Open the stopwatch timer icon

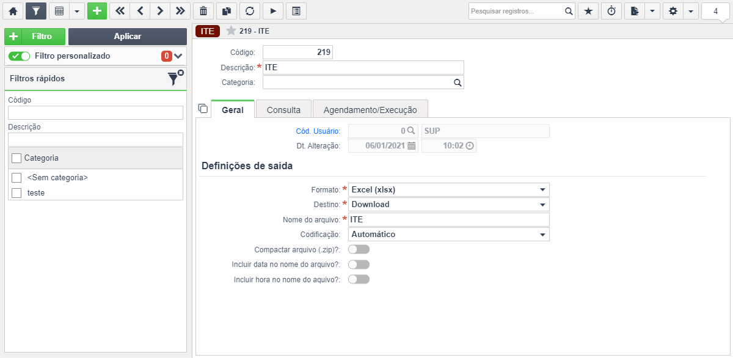[x=611, y=10]
